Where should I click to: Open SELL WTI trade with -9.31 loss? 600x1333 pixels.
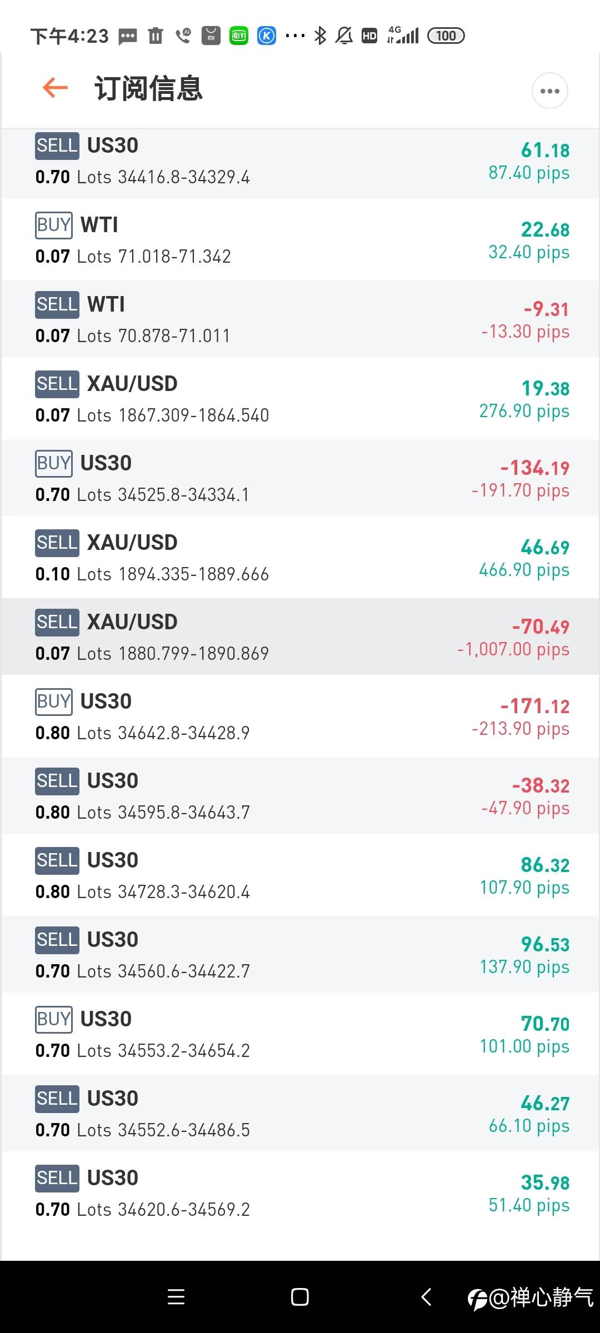tap(300, 319)
